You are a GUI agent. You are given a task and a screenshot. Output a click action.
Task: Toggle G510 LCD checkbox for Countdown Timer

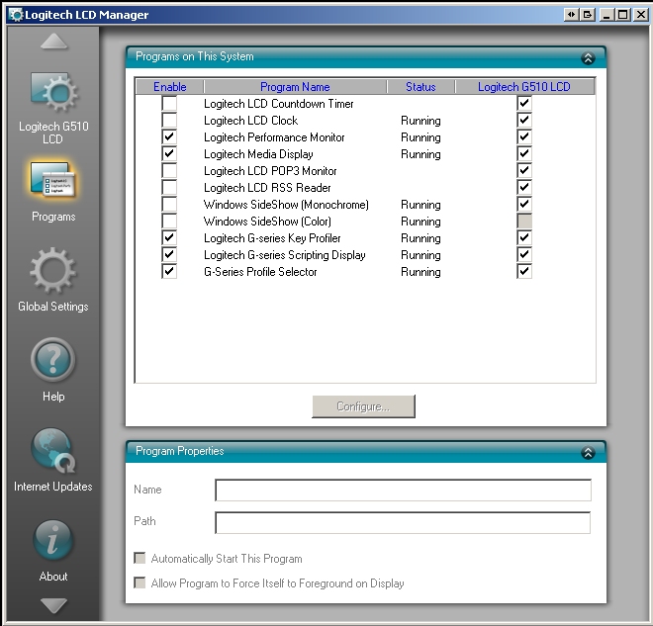tap(524, 103)
